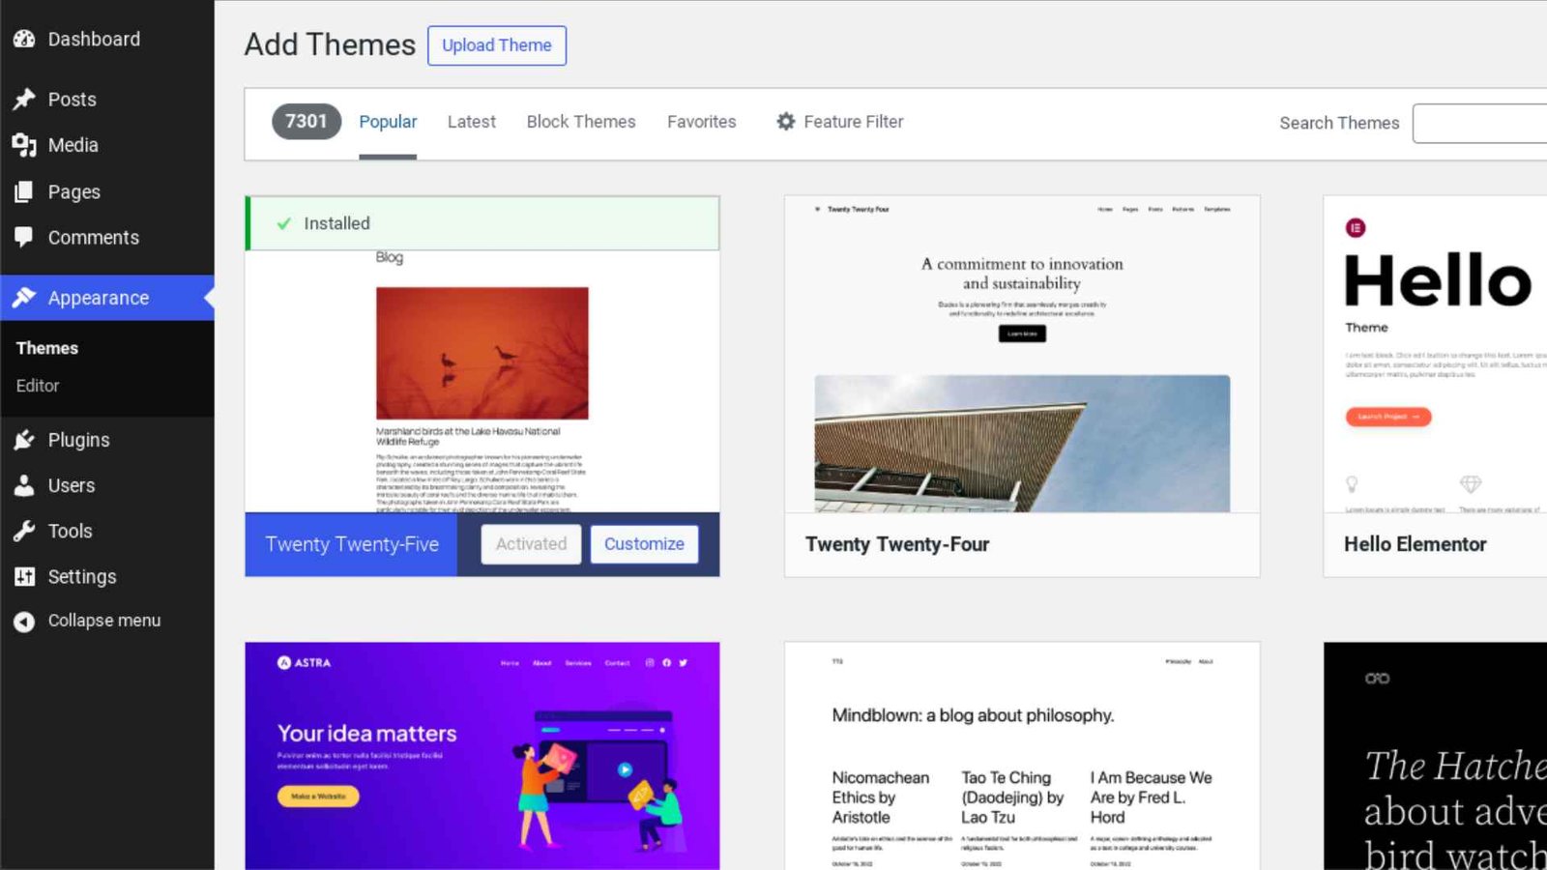Click the Installed notice on Twenty Twenty-Five

pyautogui.click(x=482, y=223)
